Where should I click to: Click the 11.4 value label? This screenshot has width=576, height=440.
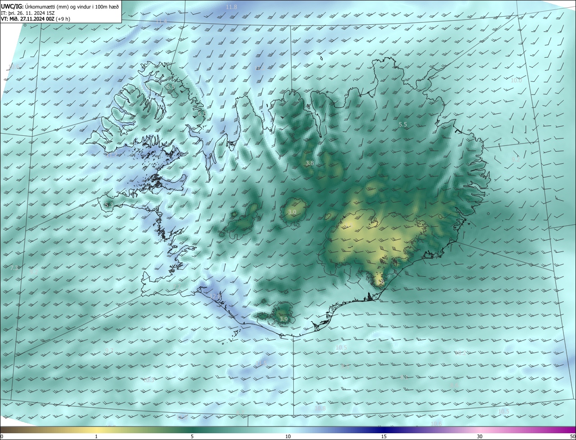coord(161,21)
